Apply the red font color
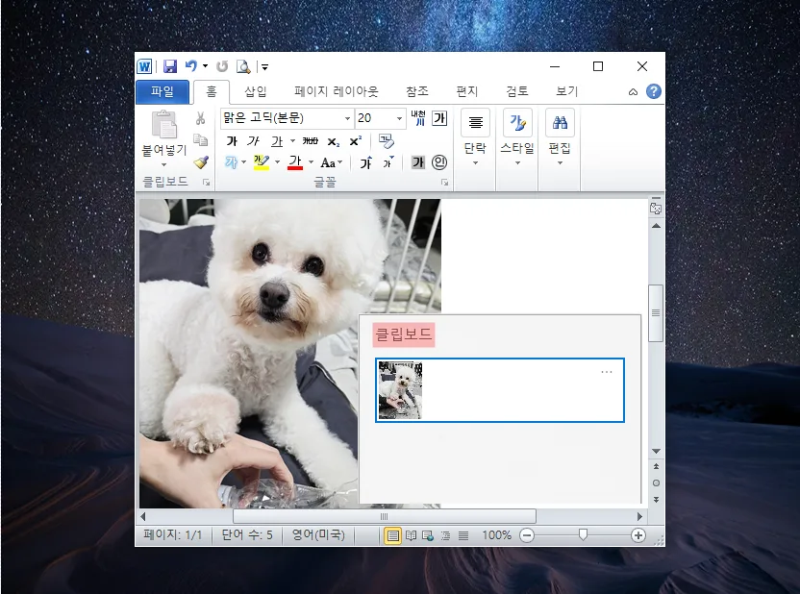Image resolution: width=800 pixels, height=594 pixels. tap(295, 162)
